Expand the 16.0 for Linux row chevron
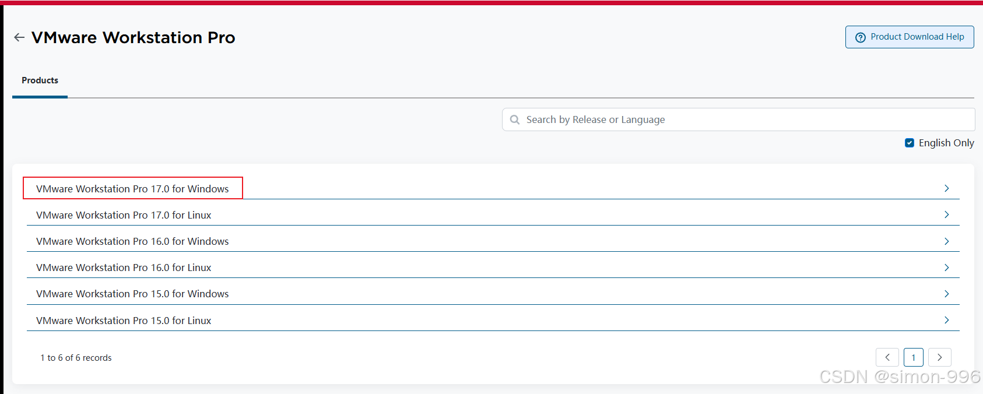 [946, 268]
